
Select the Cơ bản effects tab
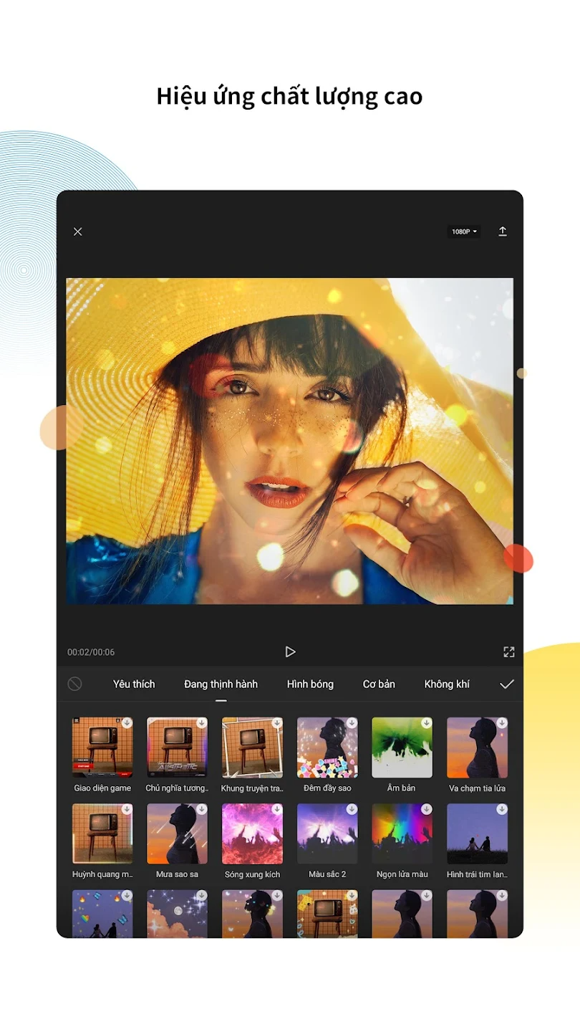point(379,684)
